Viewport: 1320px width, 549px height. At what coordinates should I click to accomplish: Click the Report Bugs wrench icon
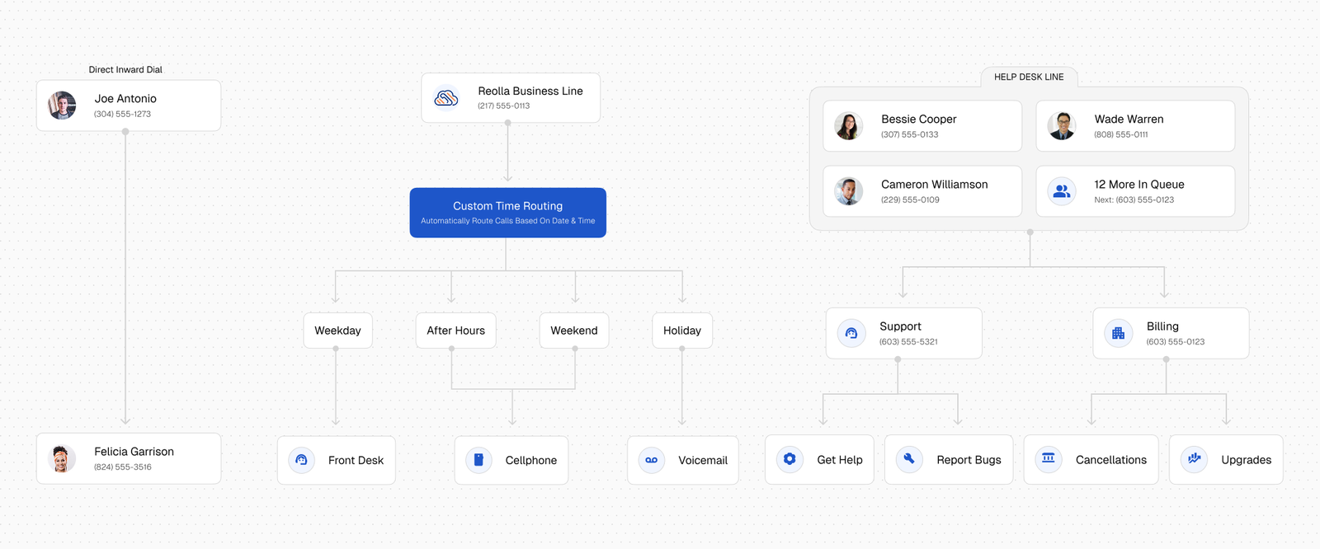908,459
